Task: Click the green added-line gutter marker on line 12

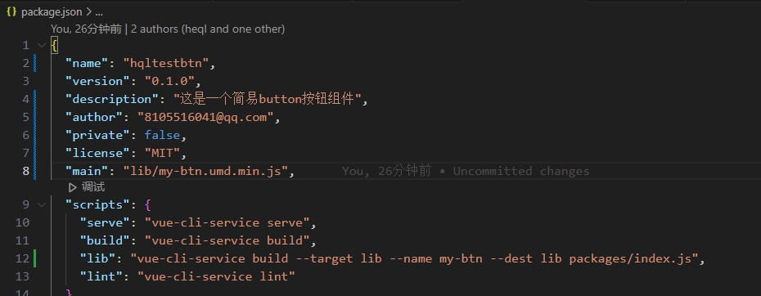Action: pos(34,258)
